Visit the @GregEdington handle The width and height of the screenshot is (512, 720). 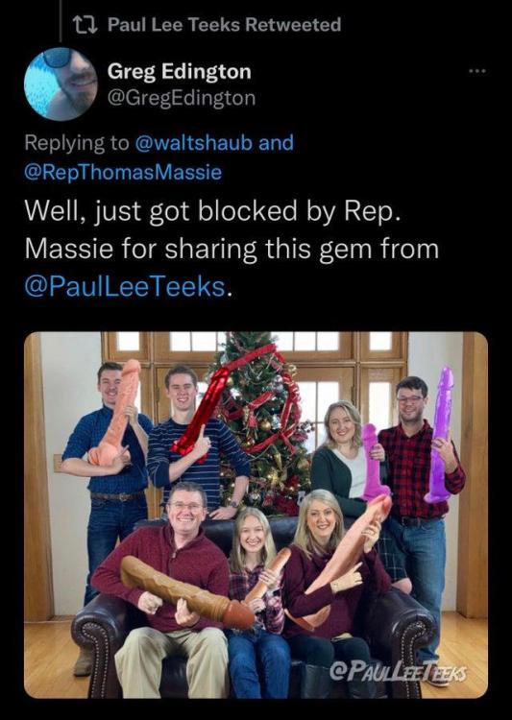[x=182, y=98]
